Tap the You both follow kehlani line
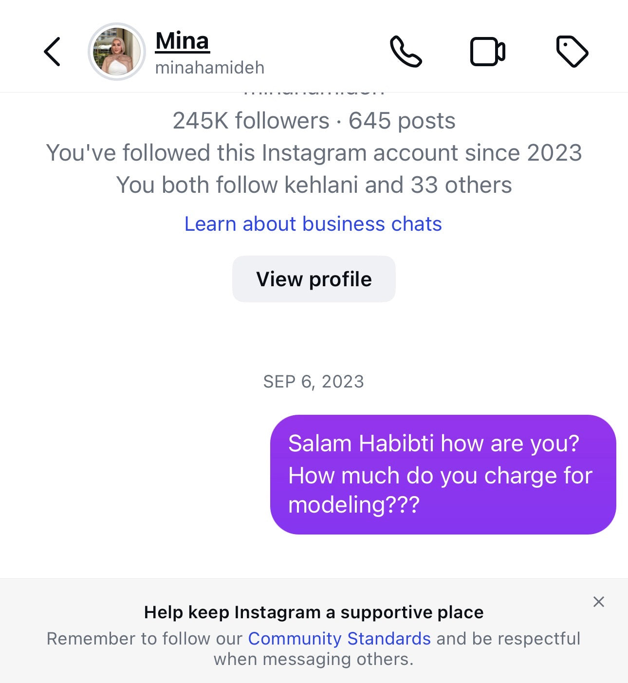Screen dimensions: 628x683 coord(314,185)
